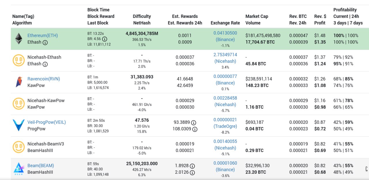This screenshot has height=180, width=369.
Task: Click Nicehash-KawPow nethash 461.91 Gh/s
Action: pos(142,104)
